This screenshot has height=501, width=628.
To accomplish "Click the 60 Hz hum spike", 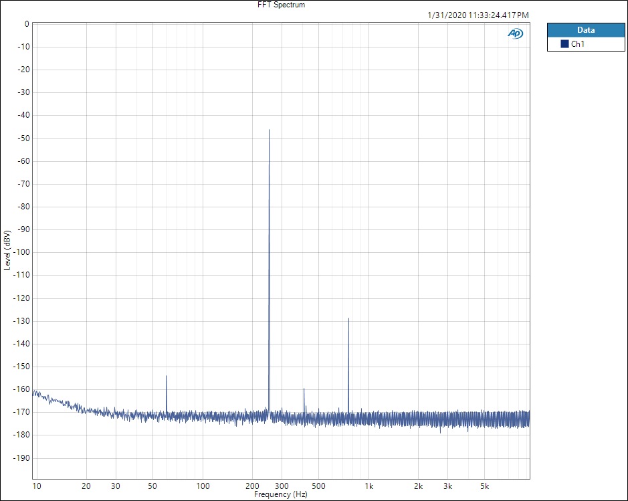I will (167, 377).
